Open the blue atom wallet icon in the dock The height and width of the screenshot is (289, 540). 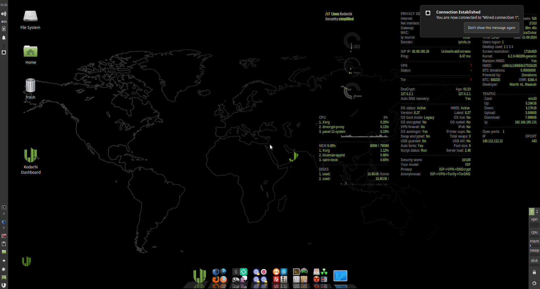(284, 271)
